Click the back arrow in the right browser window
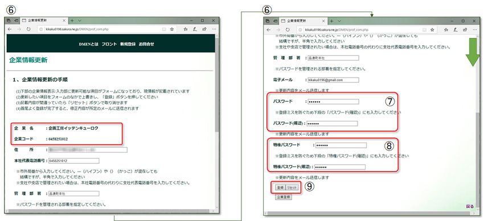This screenshot has width=484, height=221. tap(269, 30)
